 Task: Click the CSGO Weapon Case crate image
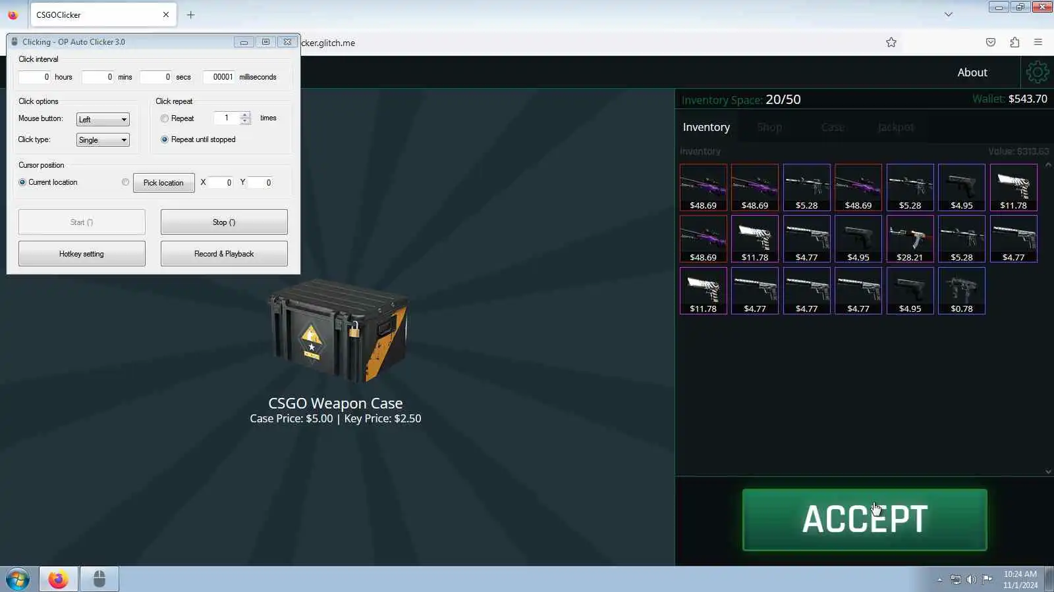[x=338, y=330]
